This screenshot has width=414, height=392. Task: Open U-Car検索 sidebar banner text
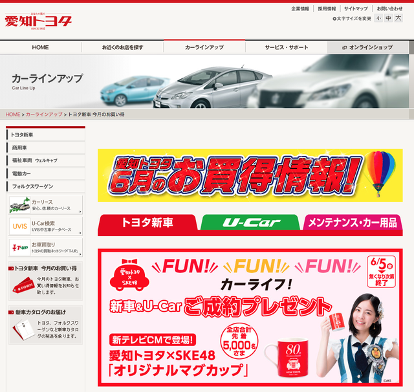[x=51, y=226]
